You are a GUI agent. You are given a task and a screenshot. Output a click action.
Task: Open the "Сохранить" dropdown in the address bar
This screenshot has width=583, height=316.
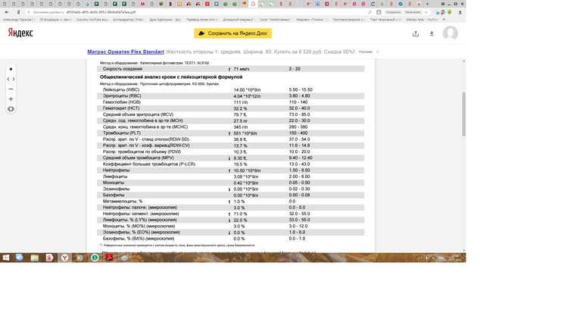(x=392, y=12)
